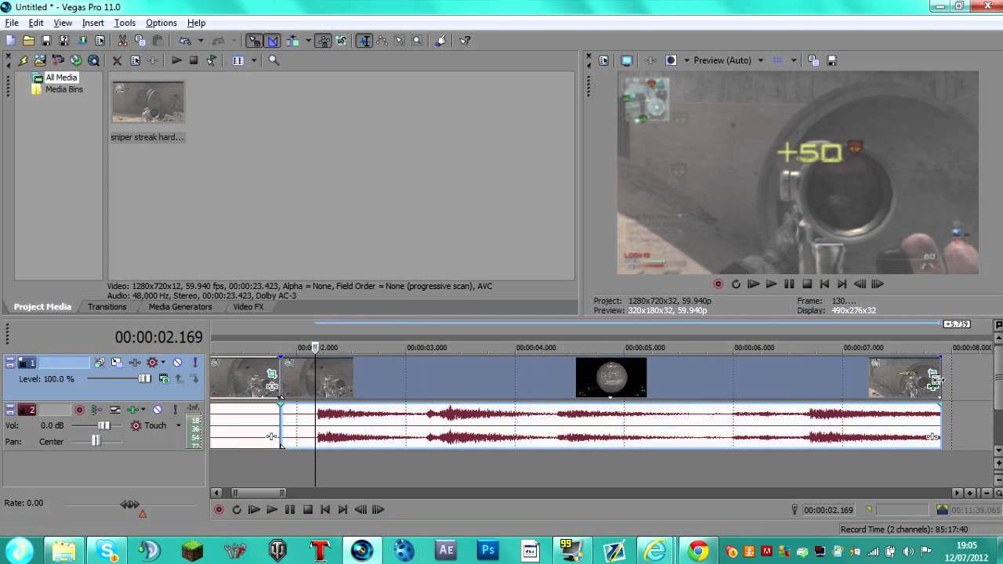The height and width of the screenshot is (564, 1003).
Task: Copy snapshot to clipboard in preview window
Action: click(813, 60)
